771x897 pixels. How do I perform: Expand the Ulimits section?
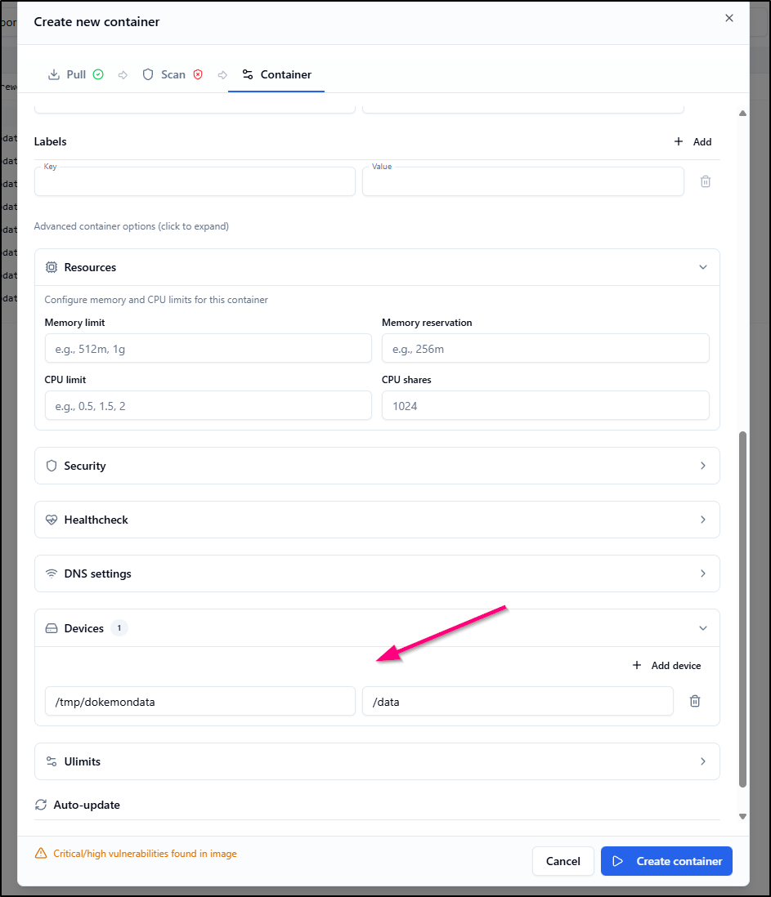click(x=702, y=761)
